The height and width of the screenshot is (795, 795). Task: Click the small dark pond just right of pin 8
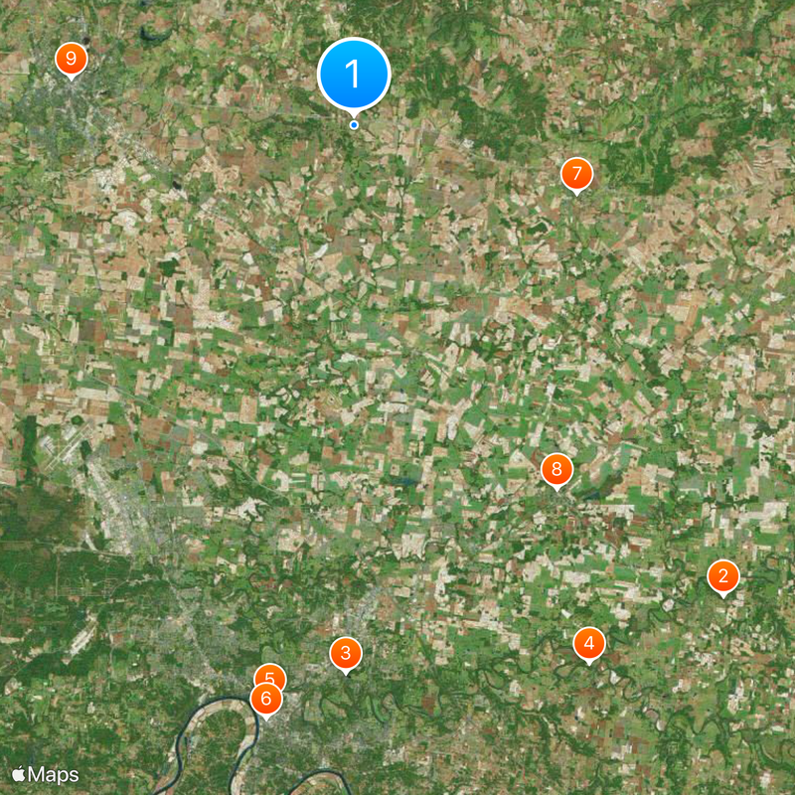pos(592,494)
